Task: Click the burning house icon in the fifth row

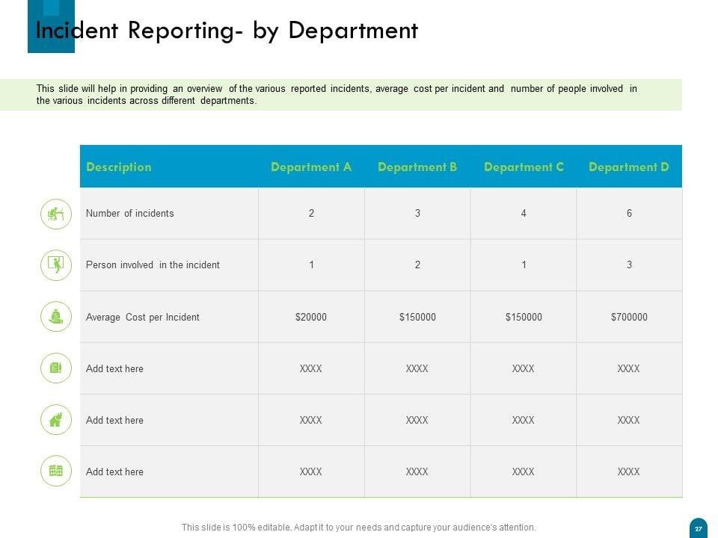Action: point(56,420)
